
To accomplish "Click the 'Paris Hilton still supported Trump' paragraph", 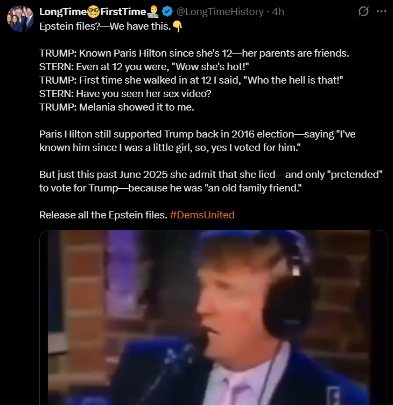I will (197, 141).
